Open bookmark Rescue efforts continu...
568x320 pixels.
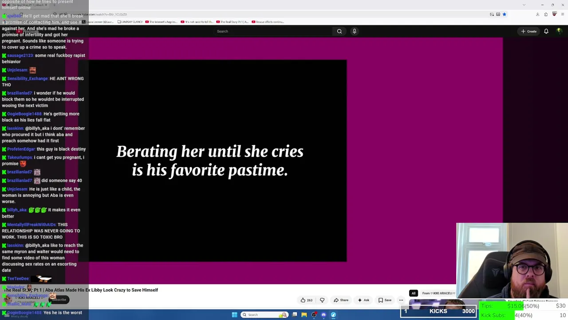(268, 22)
